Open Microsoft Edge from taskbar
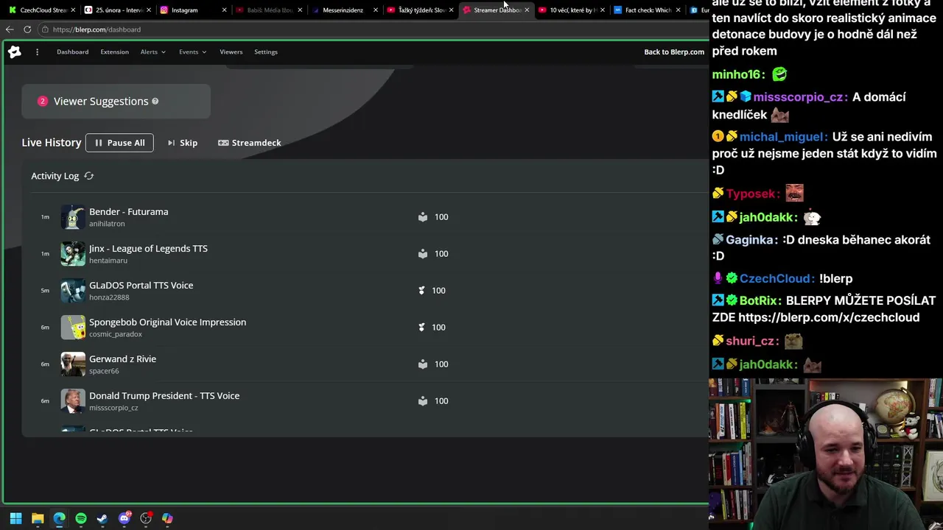Image resolution: width=943 pixels, height=530 pixels. tap(59, 518)
